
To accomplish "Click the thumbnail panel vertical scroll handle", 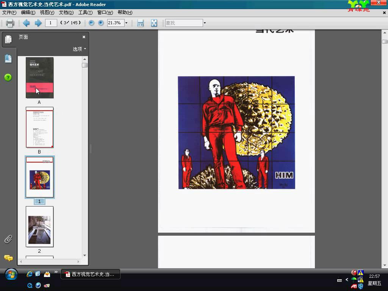I will coord(84,65).
